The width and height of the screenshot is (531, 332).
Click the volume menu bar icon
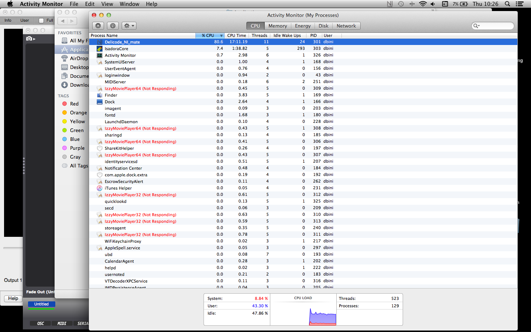pos(433,4)
